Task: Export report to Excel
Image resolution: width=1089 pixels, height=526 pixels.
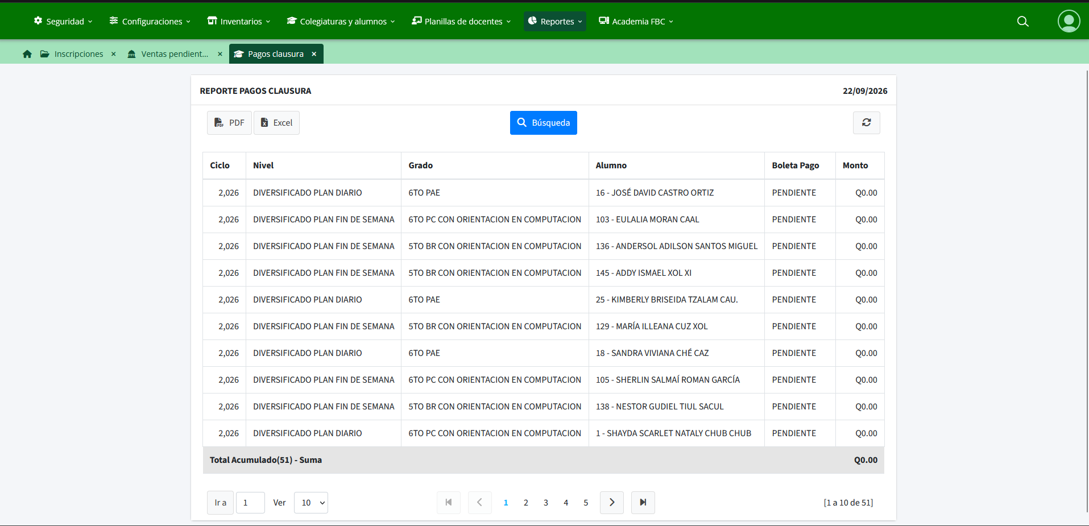Action: [276, 123]
